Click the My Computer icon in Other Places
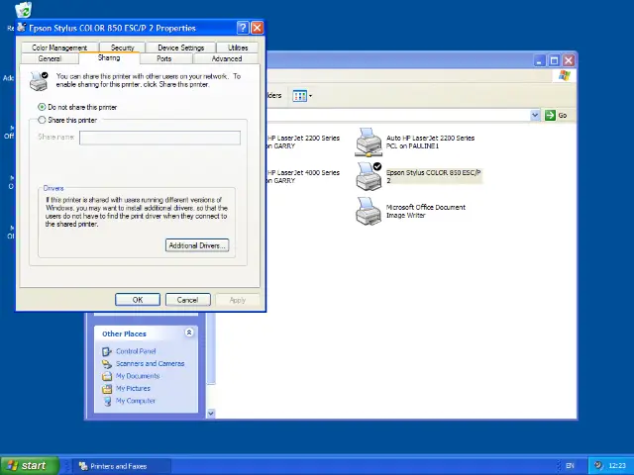The image size is (634, 475). [107, 401]
